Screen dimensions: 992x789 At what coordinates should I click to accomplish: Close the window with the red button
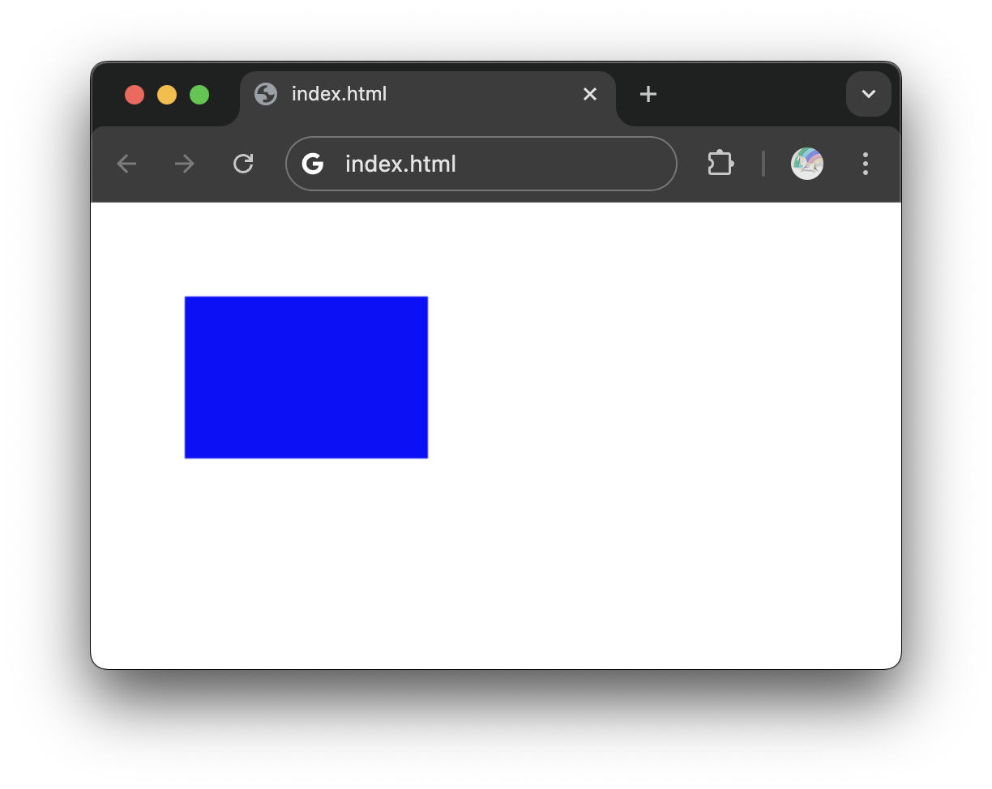click(x=135, y=95)
